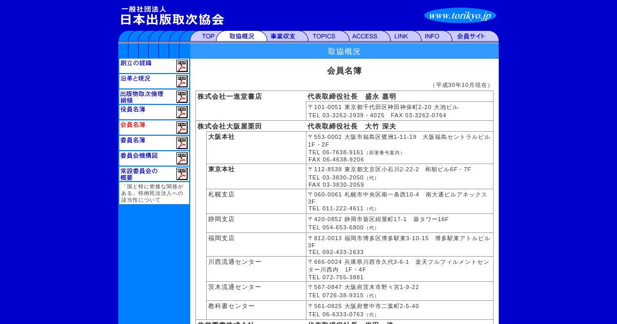
Task: Open PDF icon beside 創立の経緯
Action: (182, 66)
